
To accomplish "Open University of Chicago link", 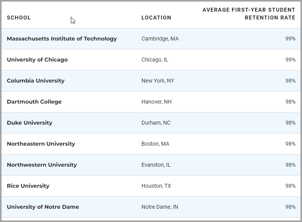I will (37, 60).
